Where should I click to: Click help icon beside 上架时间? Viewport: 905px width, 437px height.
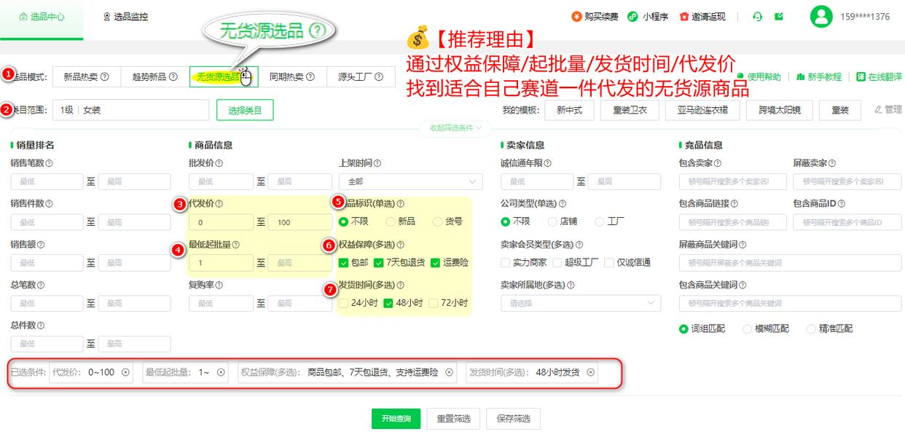pyautogui.click(x=377, y=163)
